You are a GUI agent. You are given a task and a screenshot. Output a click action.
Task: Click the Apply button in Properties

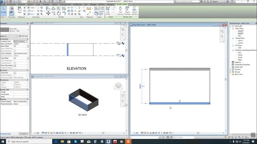tap(24, 134)
